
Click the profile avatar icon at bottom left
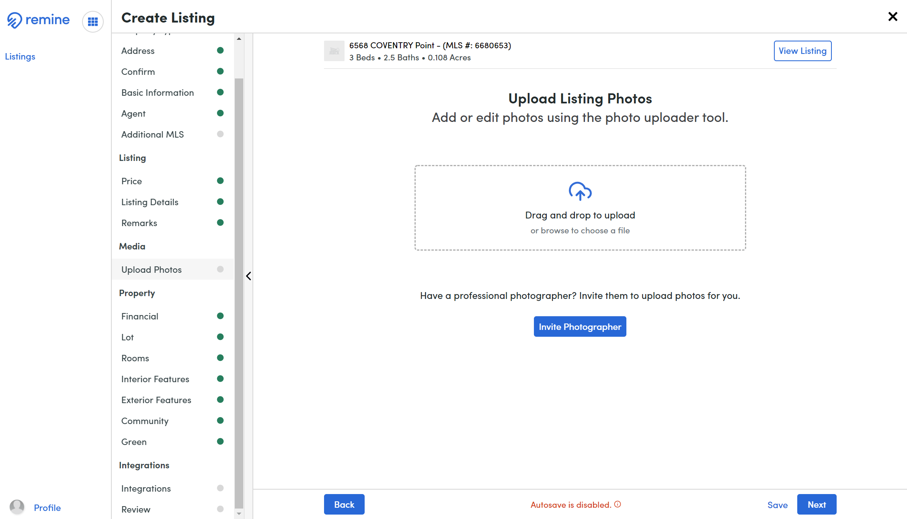(x=17, y=507)
